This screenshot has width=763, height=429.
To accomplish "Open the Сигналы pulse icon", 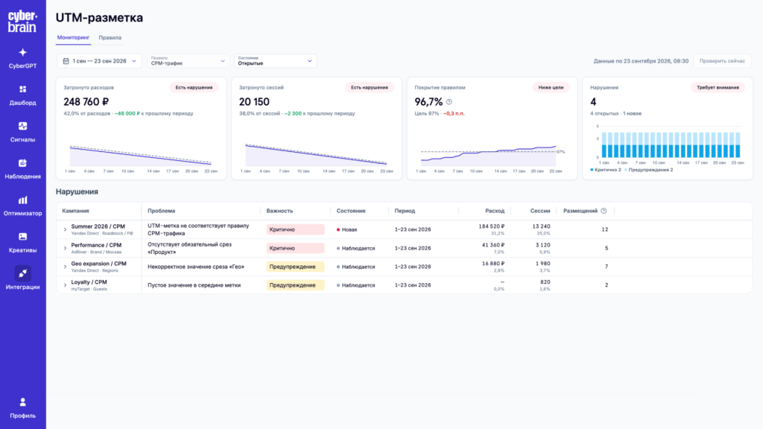I will (x=23, y=127).
